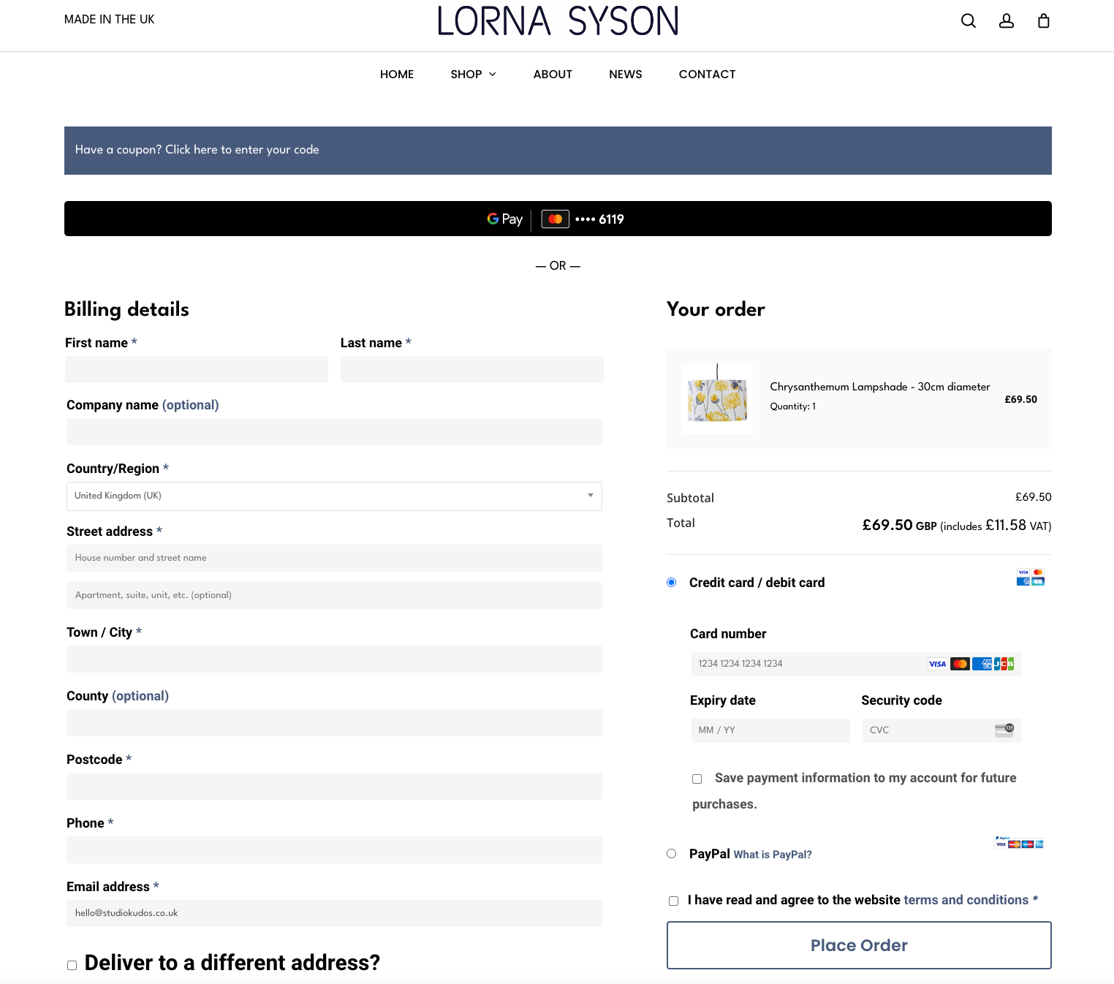Open the shopping bag cart icon
1114x984 pixels.
coord(1043,20)
